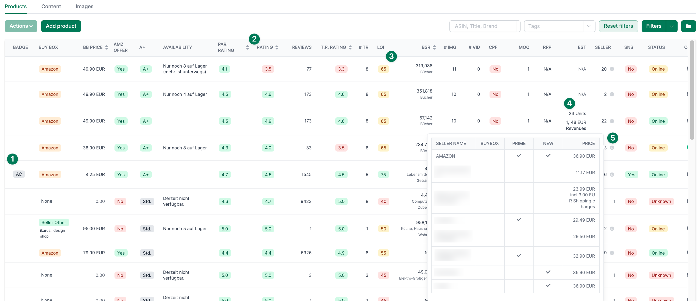
Task: Sort by BB PRICE column arrows
Action: coord(107,47)
